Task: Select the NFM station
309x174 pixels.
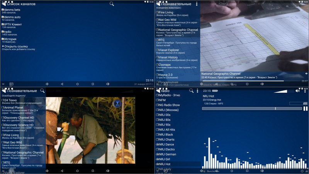Action: point(178,100)
